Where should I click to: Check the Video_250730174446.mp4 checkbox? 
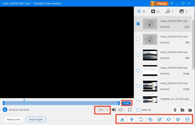pos(138,55)
